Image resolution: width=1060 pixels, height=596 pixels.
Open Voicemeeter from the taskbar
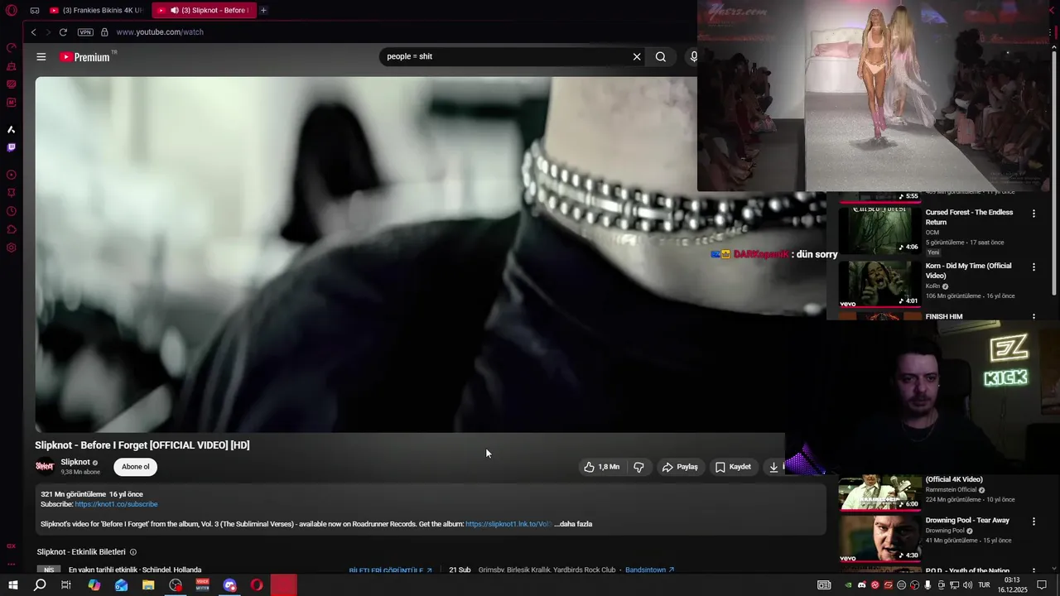point(203,585)
